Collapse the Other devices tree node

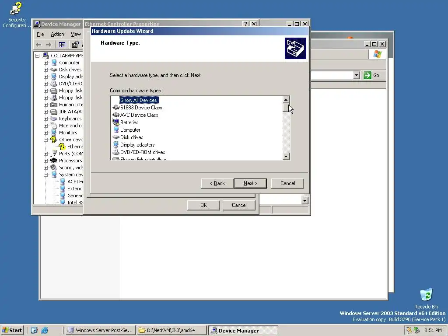(45, 140)
